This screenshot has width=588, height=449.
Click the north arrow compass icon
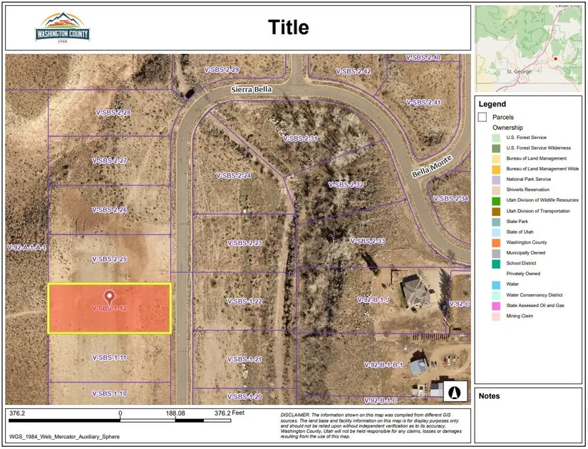pos(453,391)
